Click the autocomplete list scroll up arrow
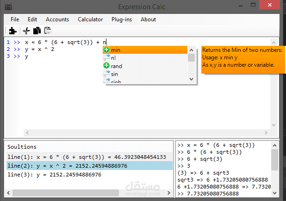Image resolution: width=286 pixels, height=201 pixels. [191, 50]
